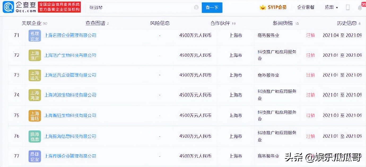Click the mobile phone icon in top bar
This screenshot has width=366, height=167.
point(347,7)
